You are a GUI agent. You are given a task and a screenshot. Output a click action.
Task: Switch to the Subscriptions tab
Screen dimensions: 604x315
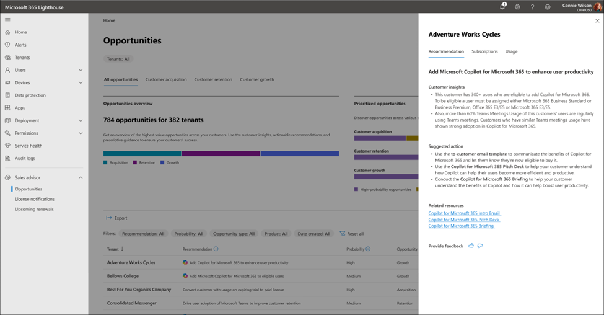click(x=484, y=51)
